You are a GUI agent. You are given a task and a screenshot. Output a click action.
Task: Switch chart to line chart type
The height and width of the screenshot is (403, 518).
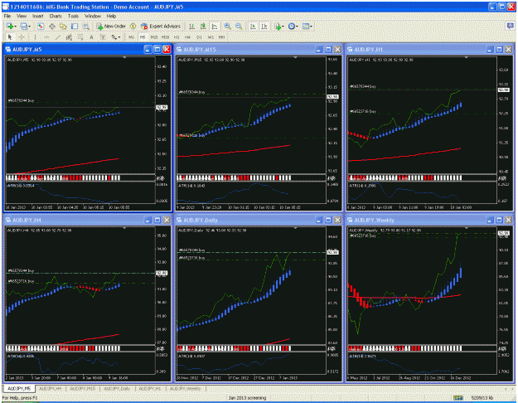(215, 26)
